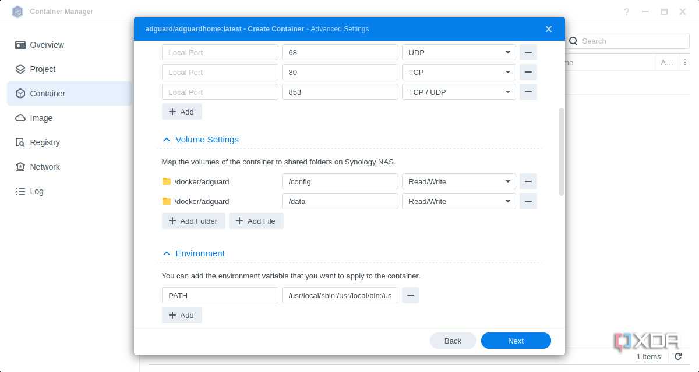Open the Registry section

[x=70, y=142]
